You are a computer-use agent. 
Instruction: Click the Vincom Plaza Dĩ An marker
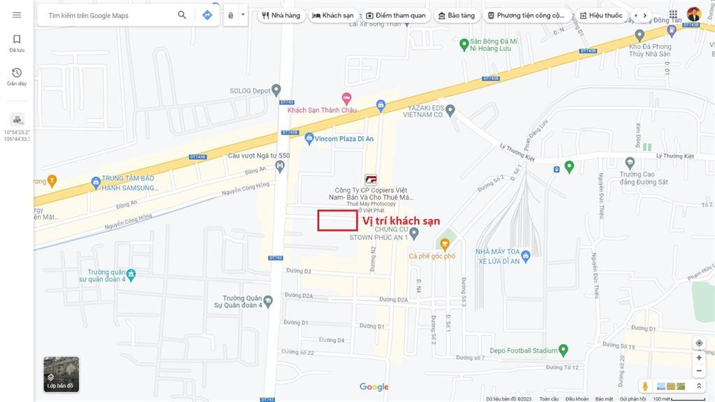(x=309, y=139)
